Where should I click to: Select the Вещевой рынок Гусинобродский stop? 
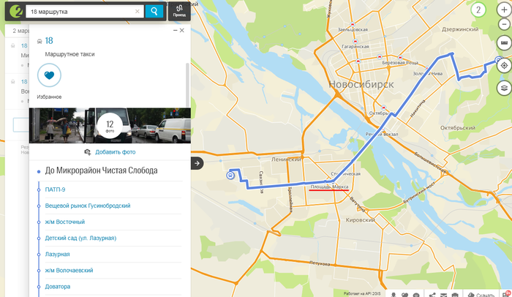[88, 206]
